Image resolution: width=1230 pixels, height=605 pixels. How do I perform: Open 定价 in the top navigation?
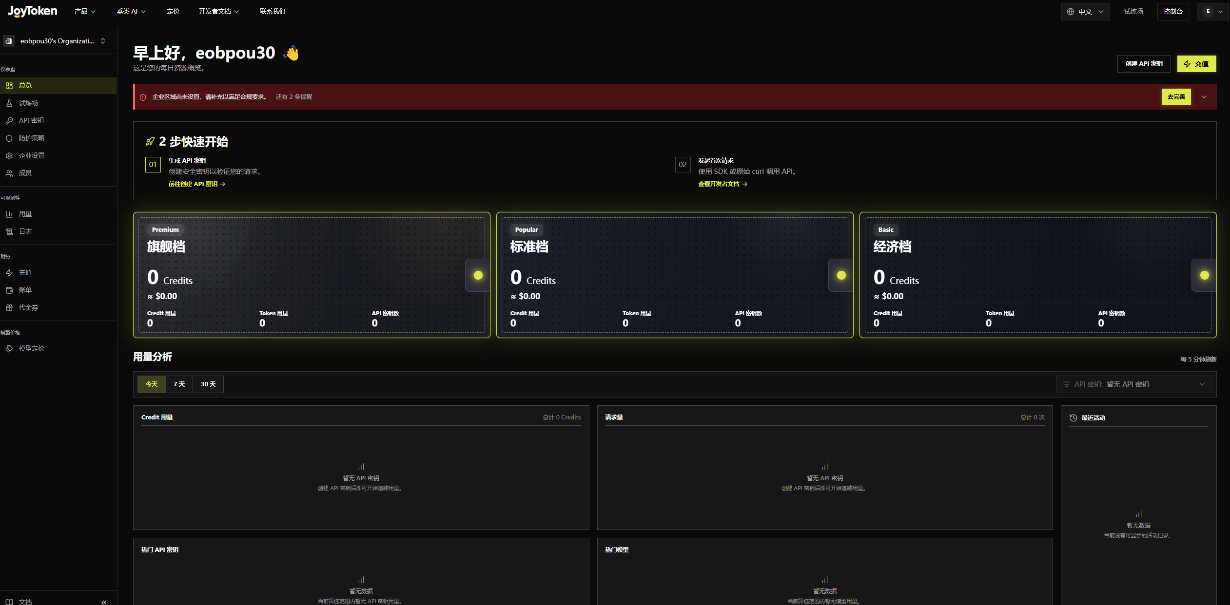click(x=173, y=11)
